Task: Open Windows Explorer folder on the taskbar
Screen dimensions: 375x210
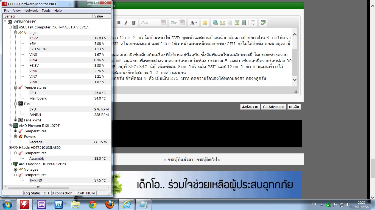Action: click(x=75, y=205)
